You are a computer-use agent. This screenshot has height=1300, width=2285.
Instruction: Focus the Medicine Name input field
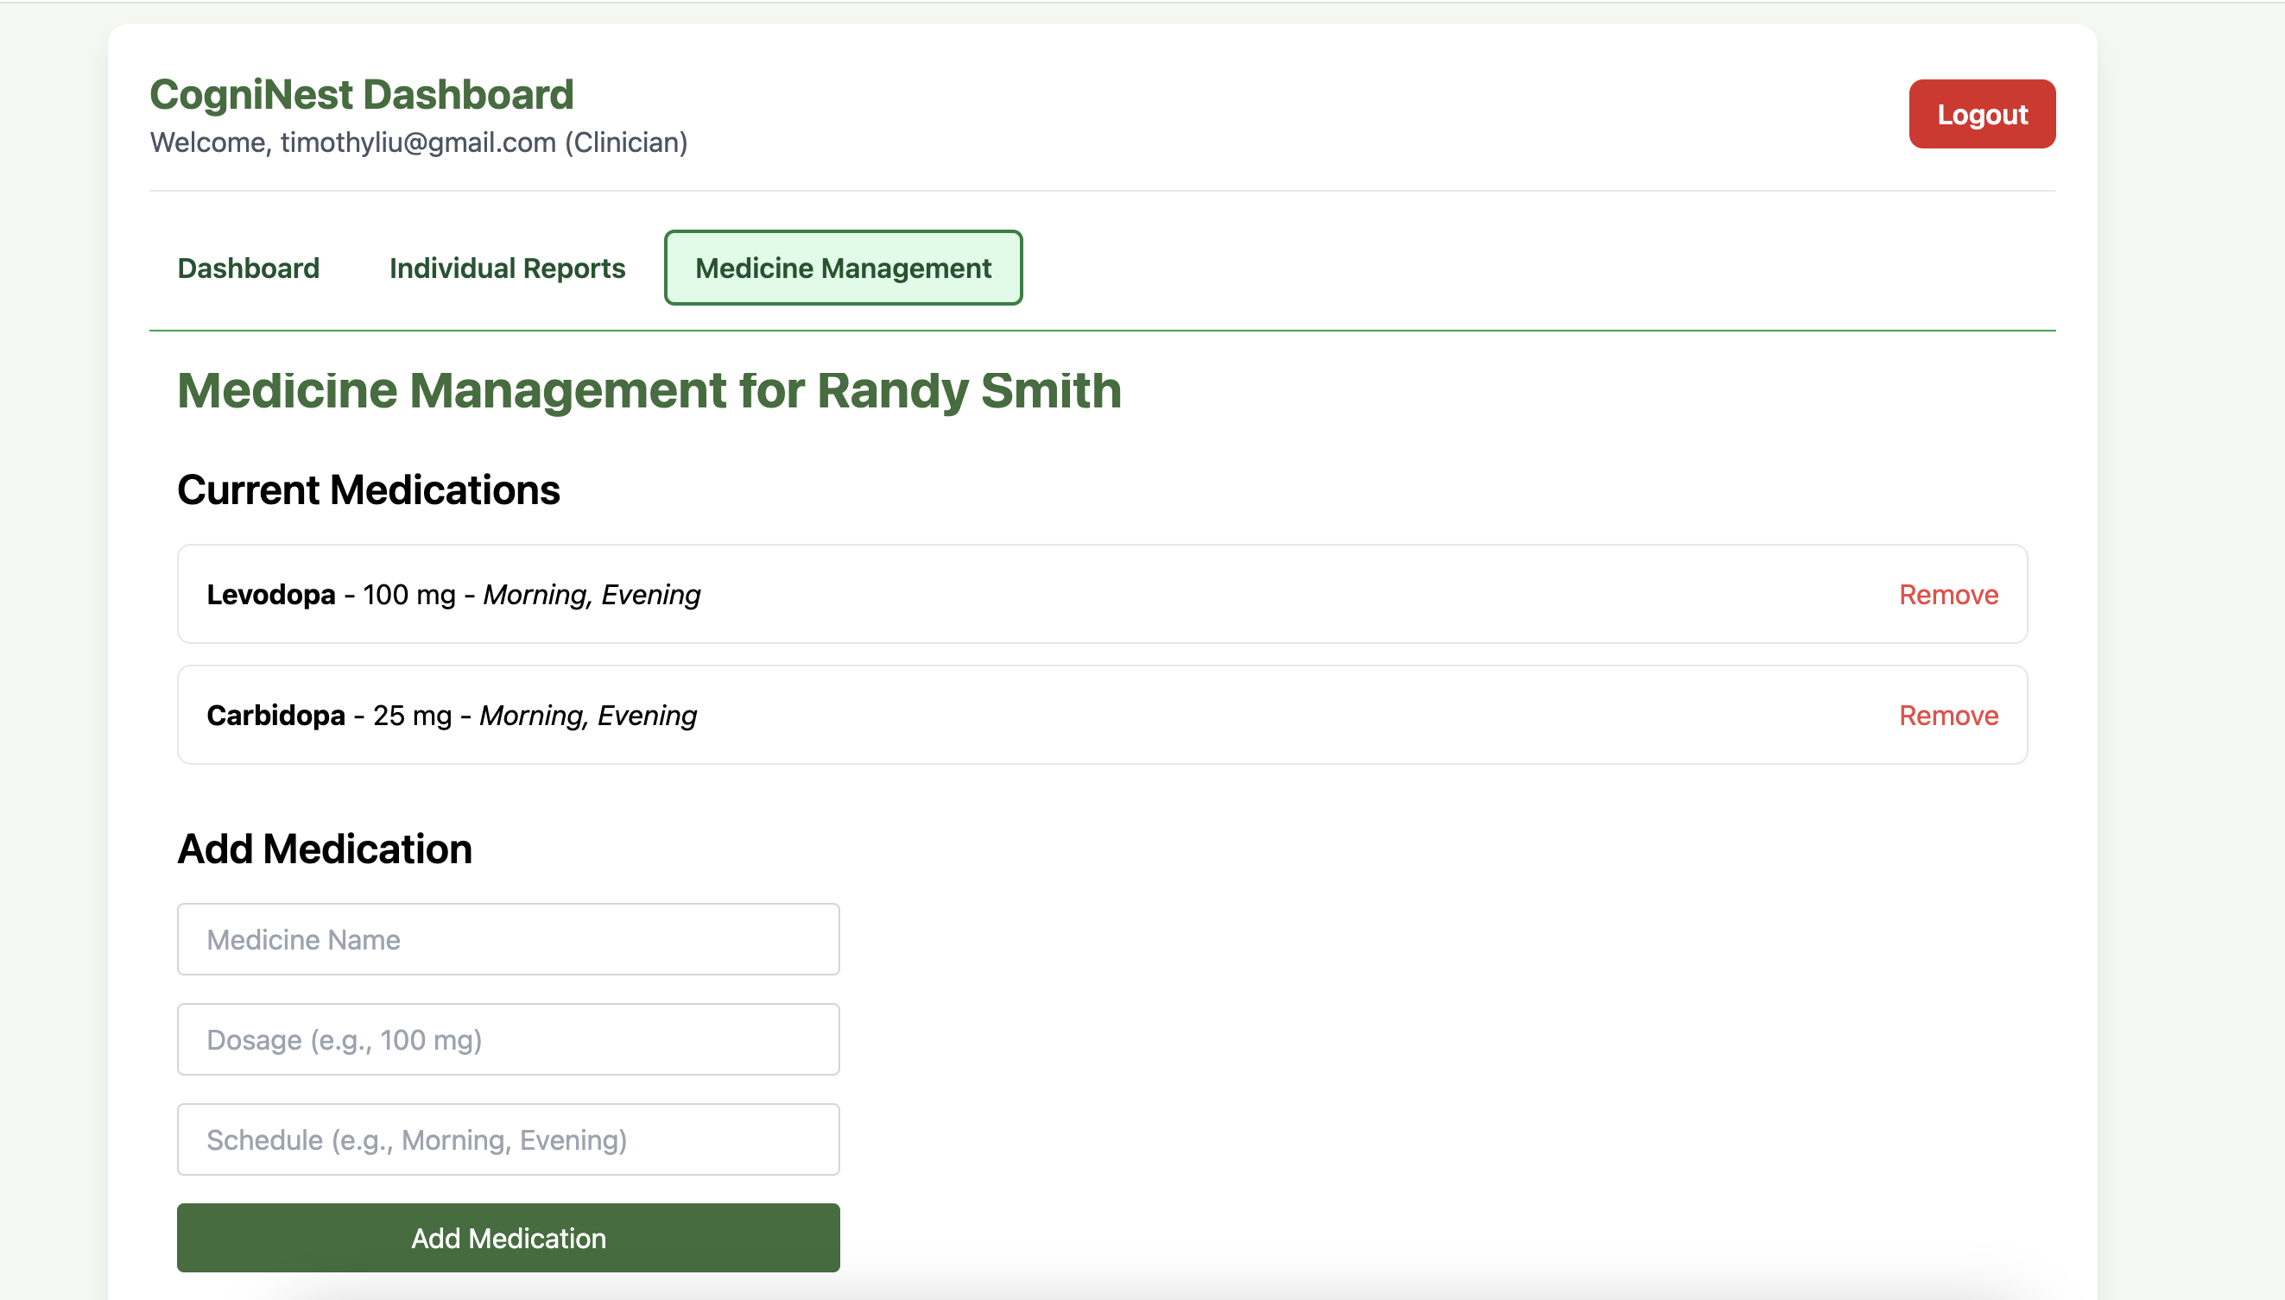click(508, 939)
